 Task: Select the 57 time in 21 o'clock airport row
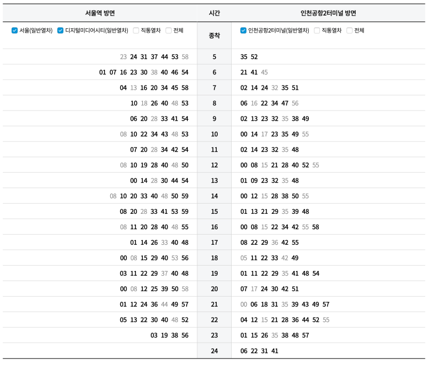[x=326, y=304]
